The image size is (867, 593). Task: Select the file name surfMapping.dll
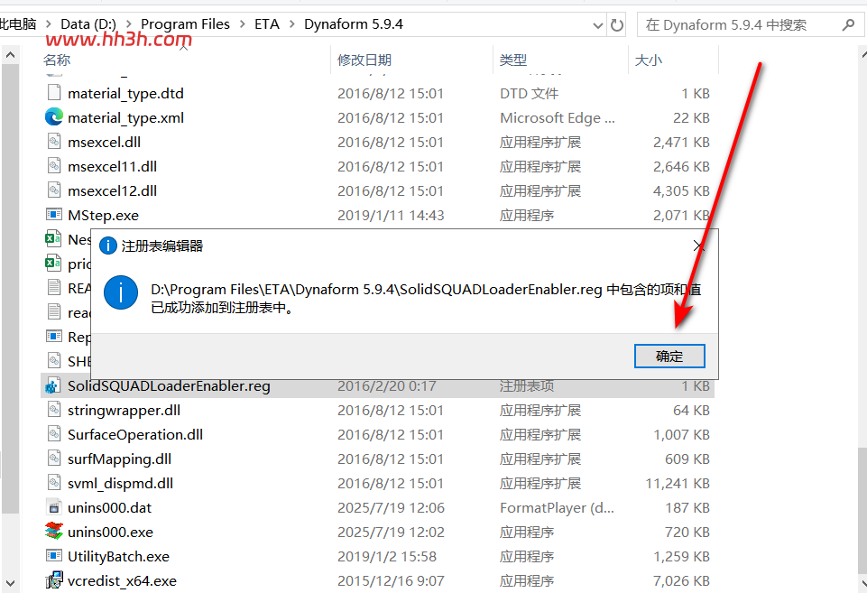[119, 459]
